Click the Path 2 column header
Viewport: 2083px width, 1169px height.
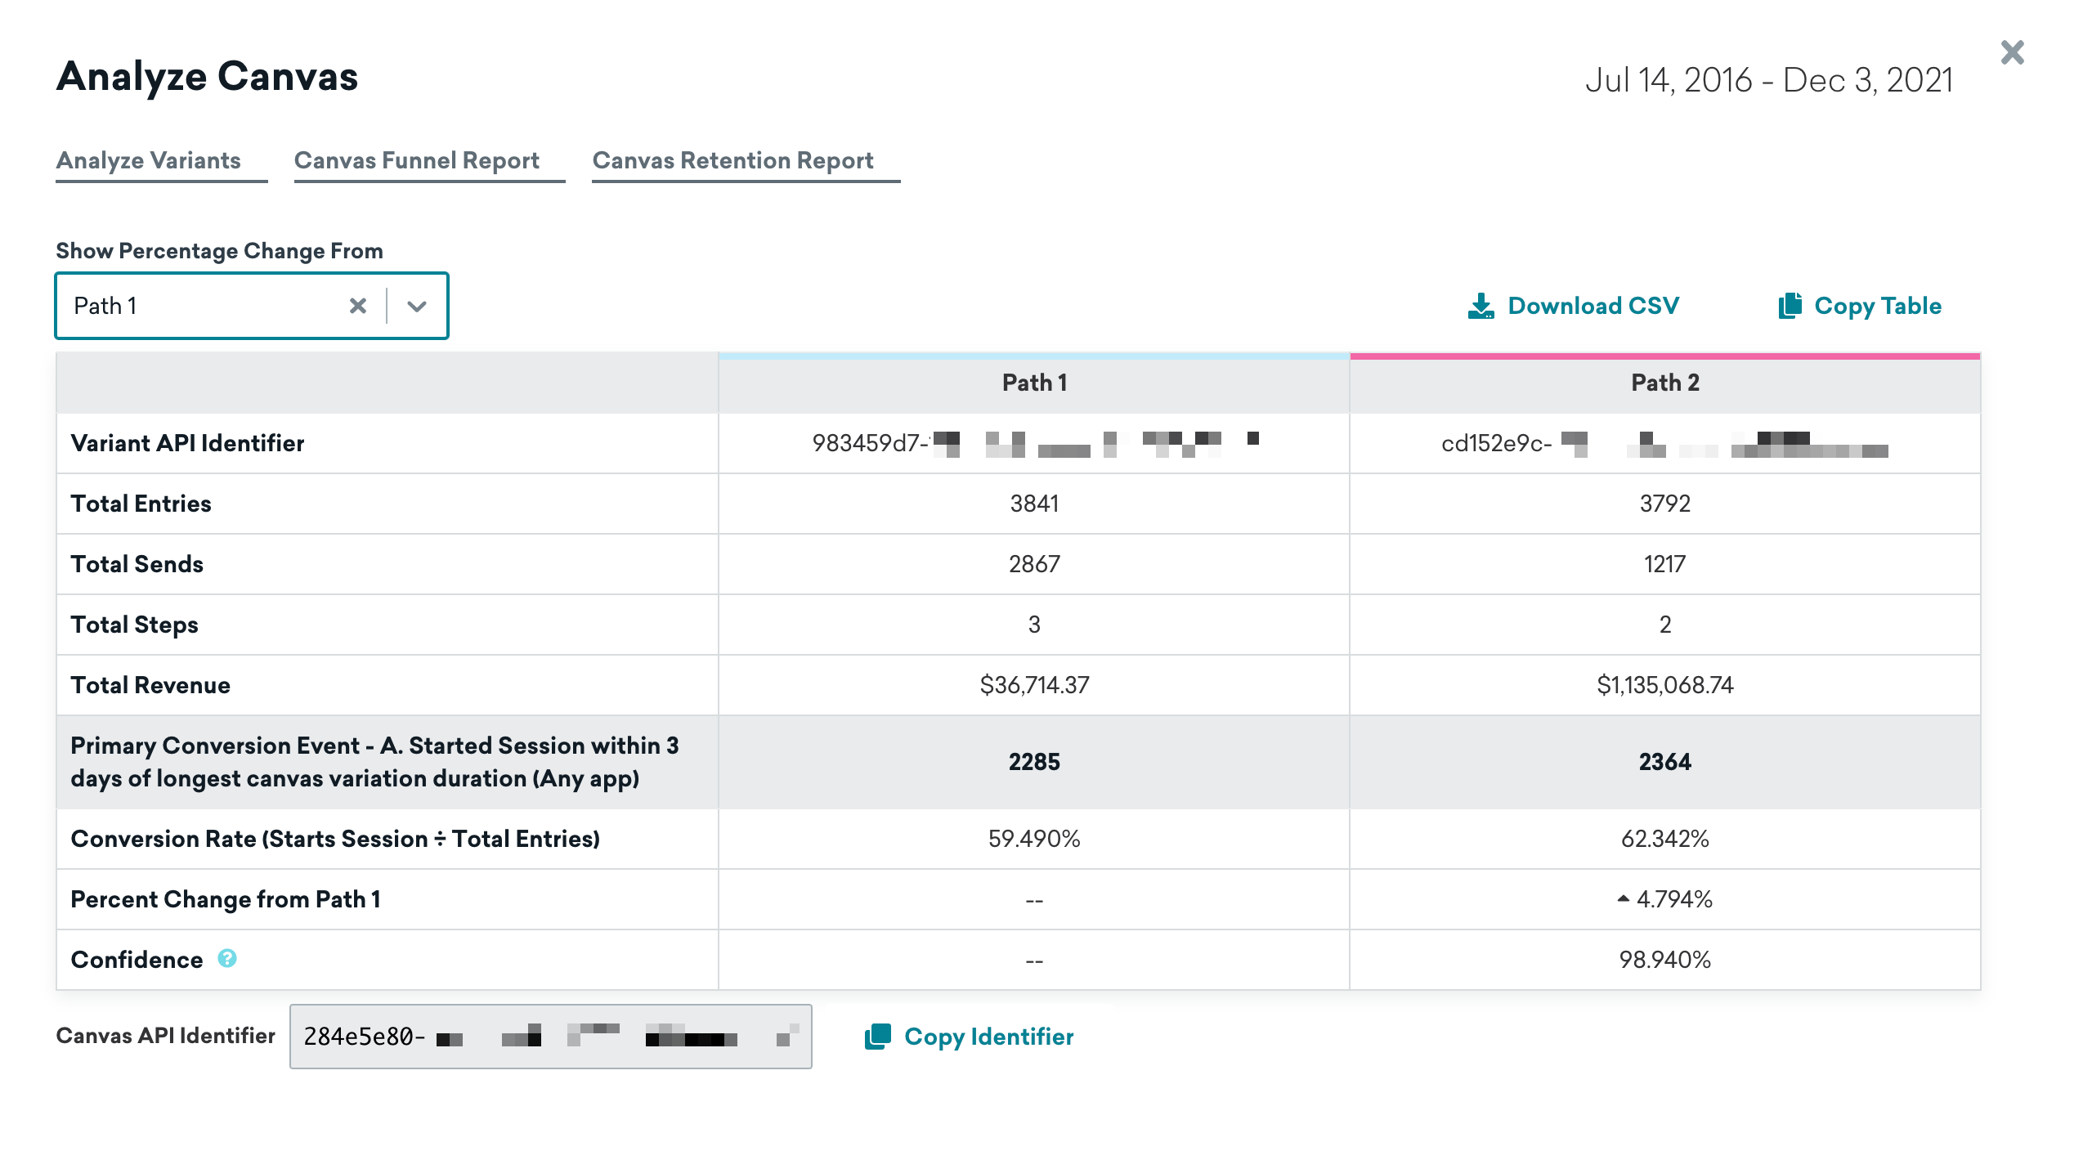pos(1664,383)
